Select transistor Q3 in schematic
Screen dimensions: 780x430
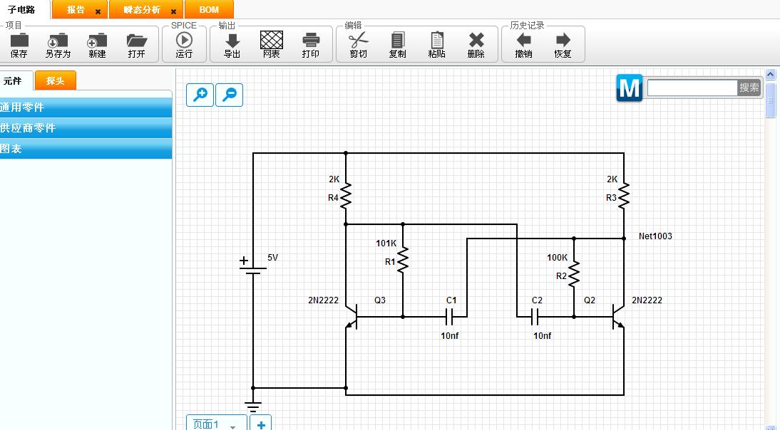pyautogui.click(x=351, y=317)
